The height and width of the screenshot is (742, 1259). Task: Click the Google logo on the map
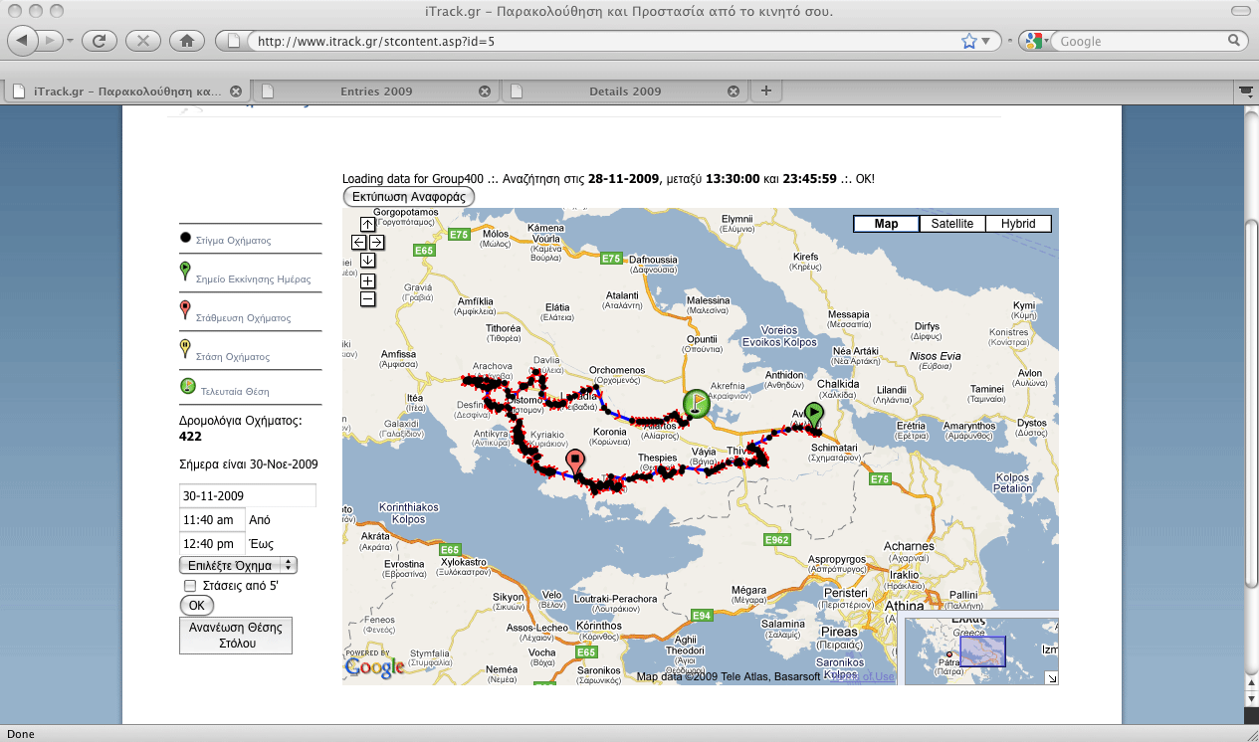coord(375,666)
